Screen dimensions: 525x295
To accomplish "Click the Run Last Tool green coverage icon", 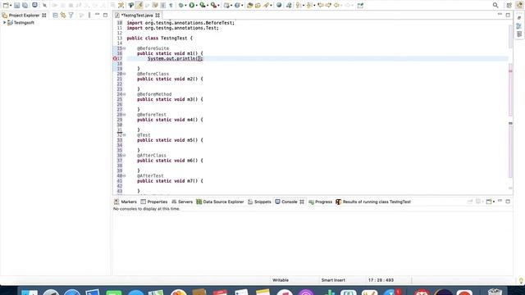I will click(x=203, y=6).
